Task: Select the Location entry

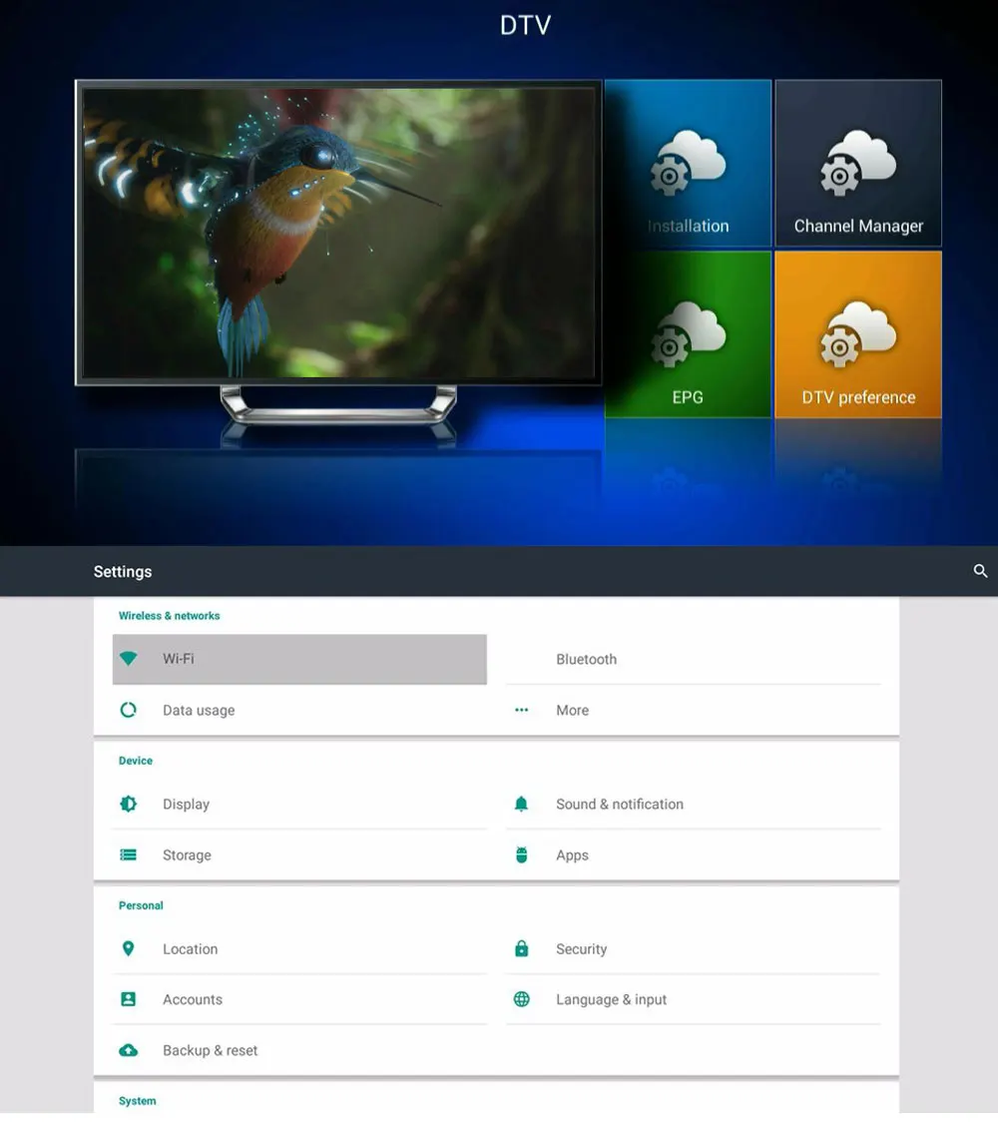Action: [x=299, y=948]
